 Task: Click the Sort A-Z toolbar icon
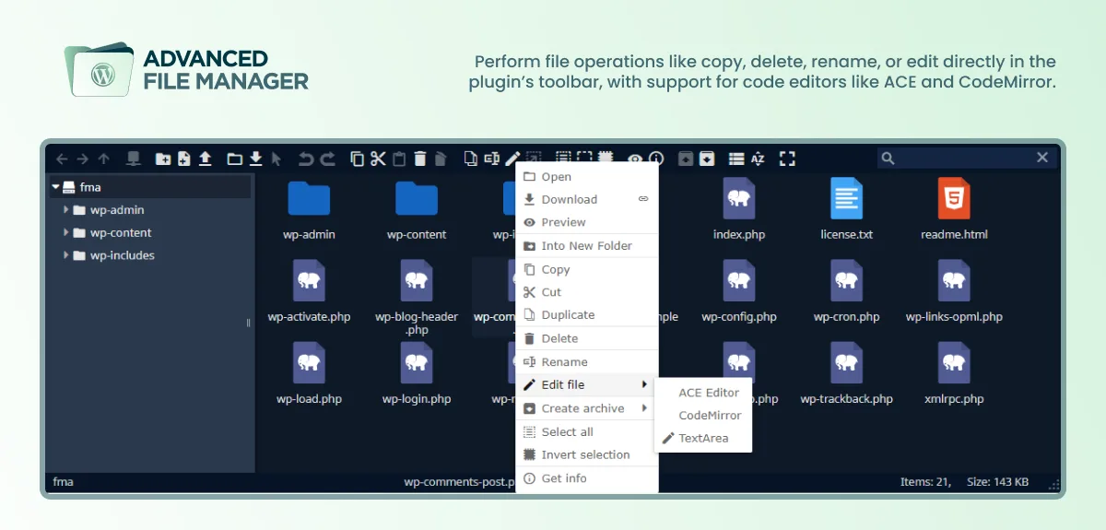pyautogui.click(x=758, y=159)
